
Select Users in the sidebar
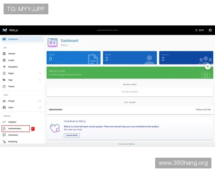click(x=11, y=107)
